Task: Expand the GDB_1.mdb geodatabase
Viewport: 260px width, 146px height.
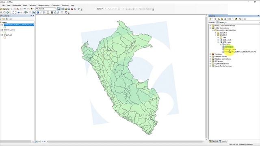Action: (x=218, y=40)
